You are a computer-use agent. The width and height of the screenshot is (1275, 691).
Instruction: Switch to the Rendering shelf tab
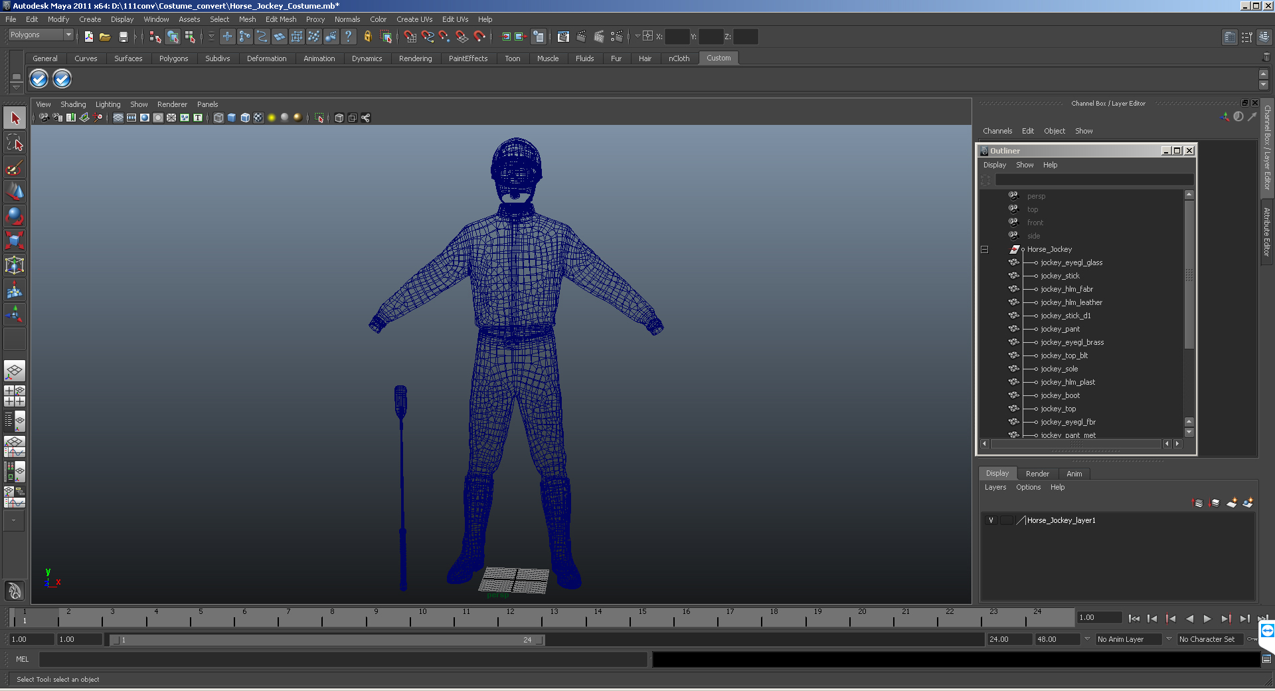point(415,58)
